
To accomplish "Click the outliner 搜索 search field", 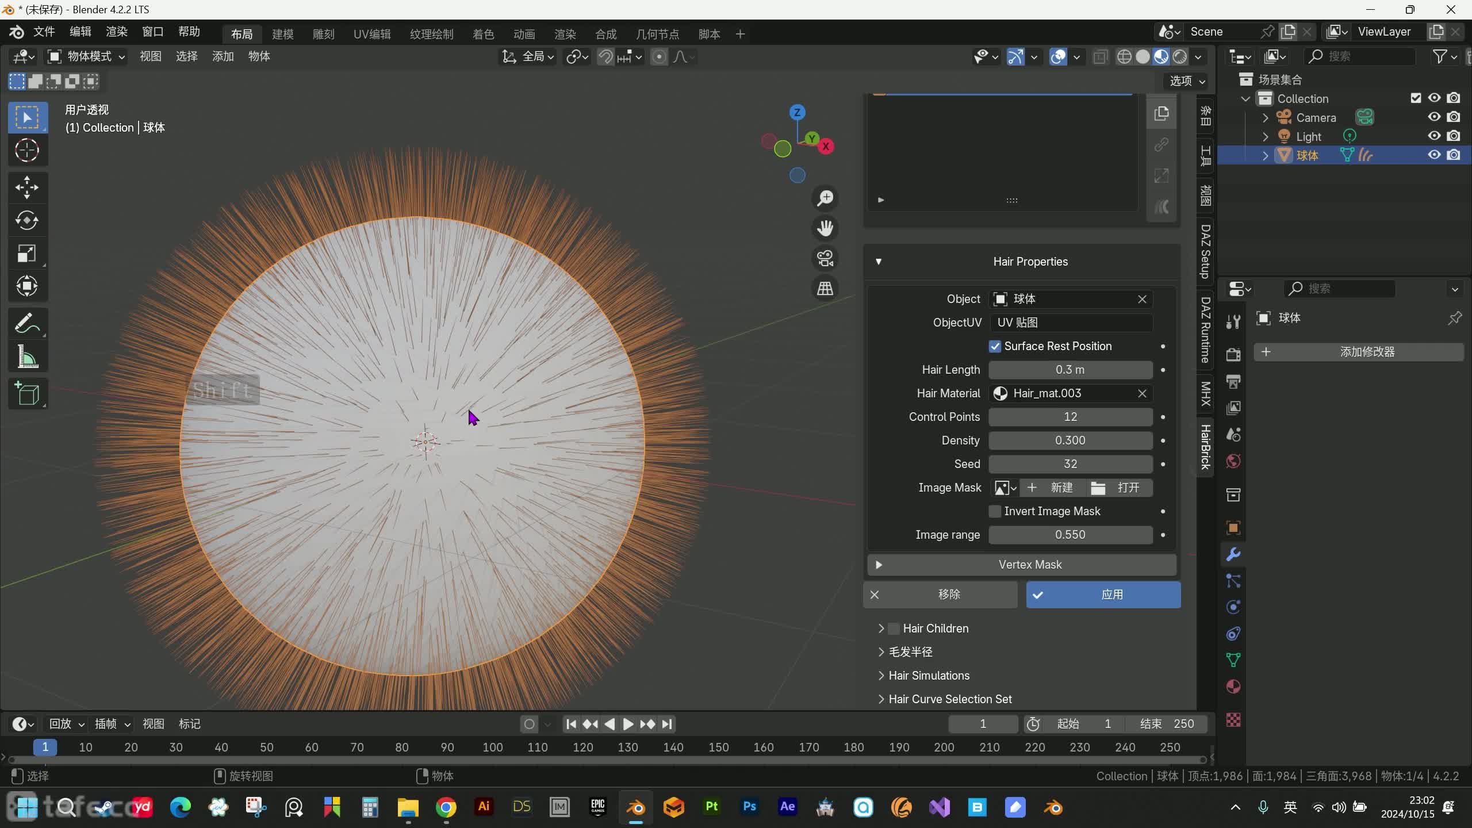I will [1359, 56].
